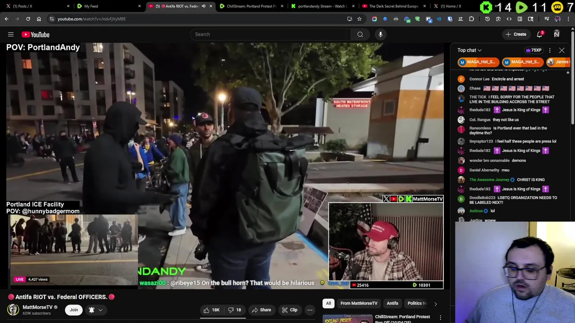
Task: Clip the live stream
Action: 290,310
